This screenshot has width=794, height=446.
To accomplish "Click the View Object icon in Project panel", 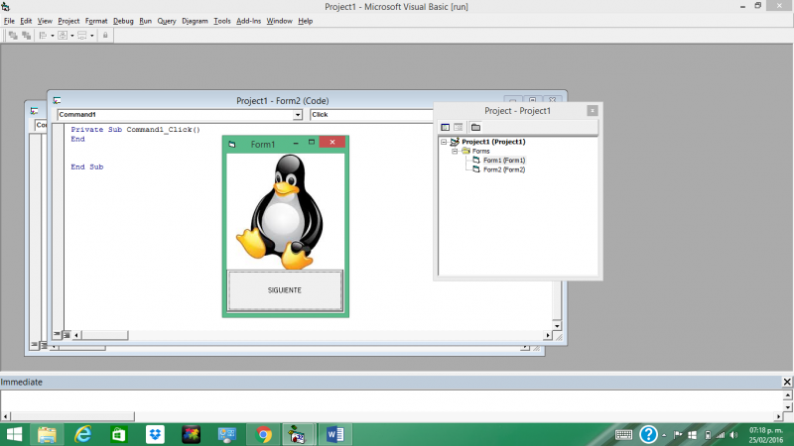I will [459, 128].
